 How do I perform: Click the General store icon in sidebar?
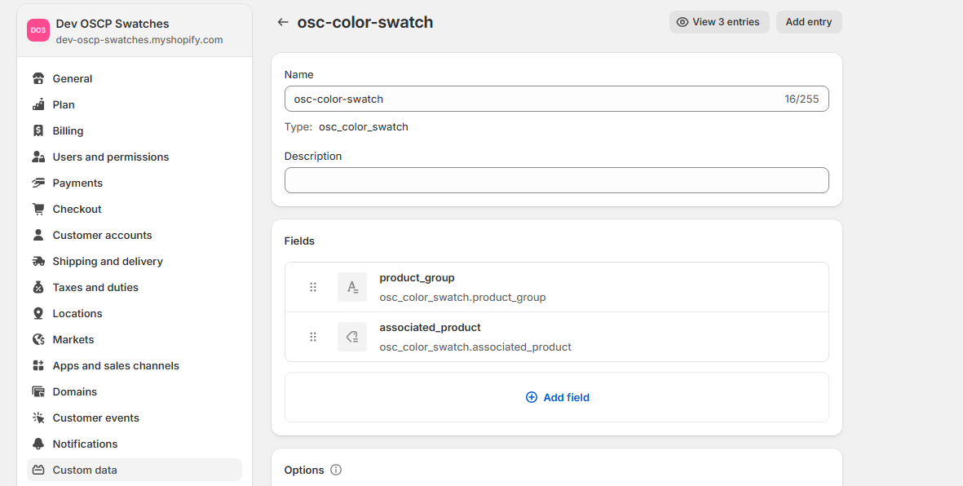(x=38, y=78)
